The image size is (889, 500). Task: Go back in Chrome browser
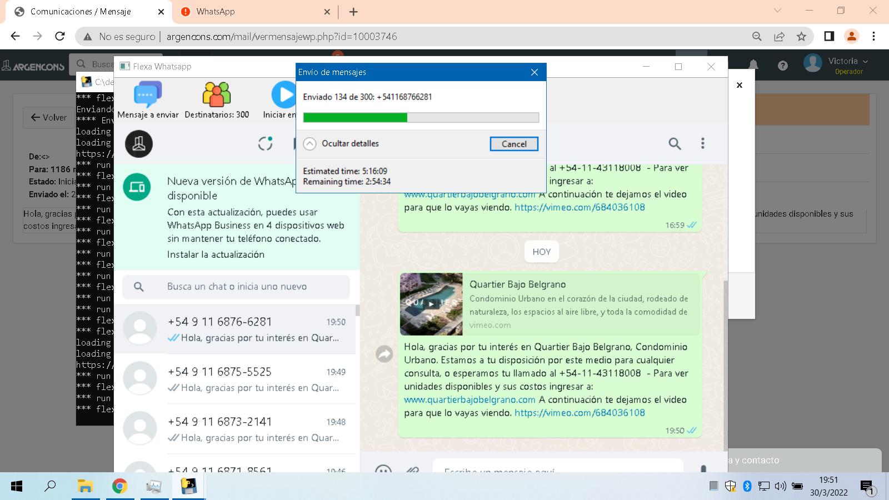[16, 37]
